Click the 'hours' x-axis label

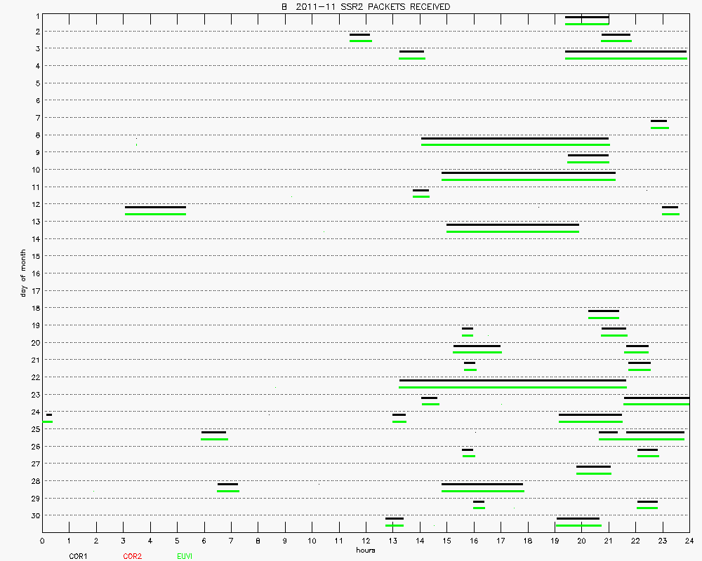[365, 550]
